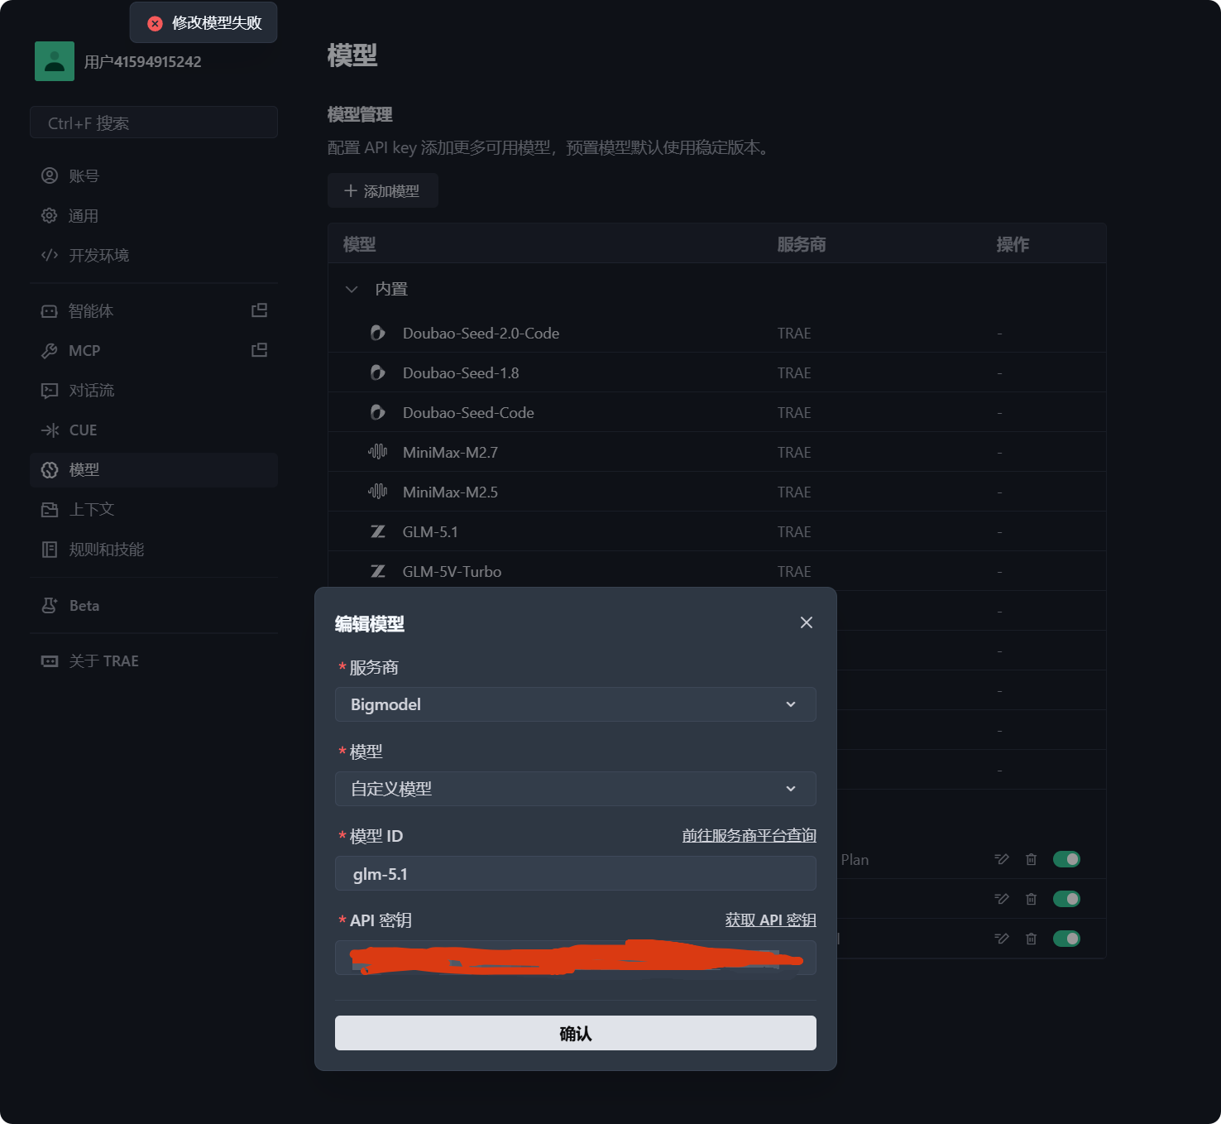
Task: Switch off the bottom custom model toggle
Action: pyautogui.click(x=1066, y=939)
